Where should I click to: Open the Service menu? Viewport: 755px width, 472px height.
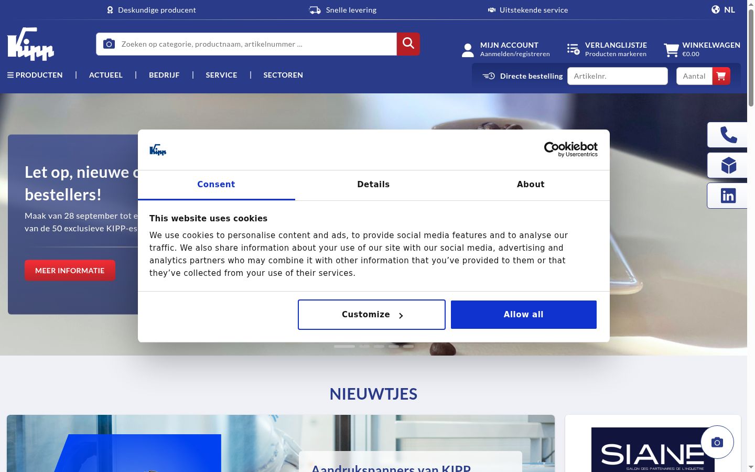(x=221, y=75)
